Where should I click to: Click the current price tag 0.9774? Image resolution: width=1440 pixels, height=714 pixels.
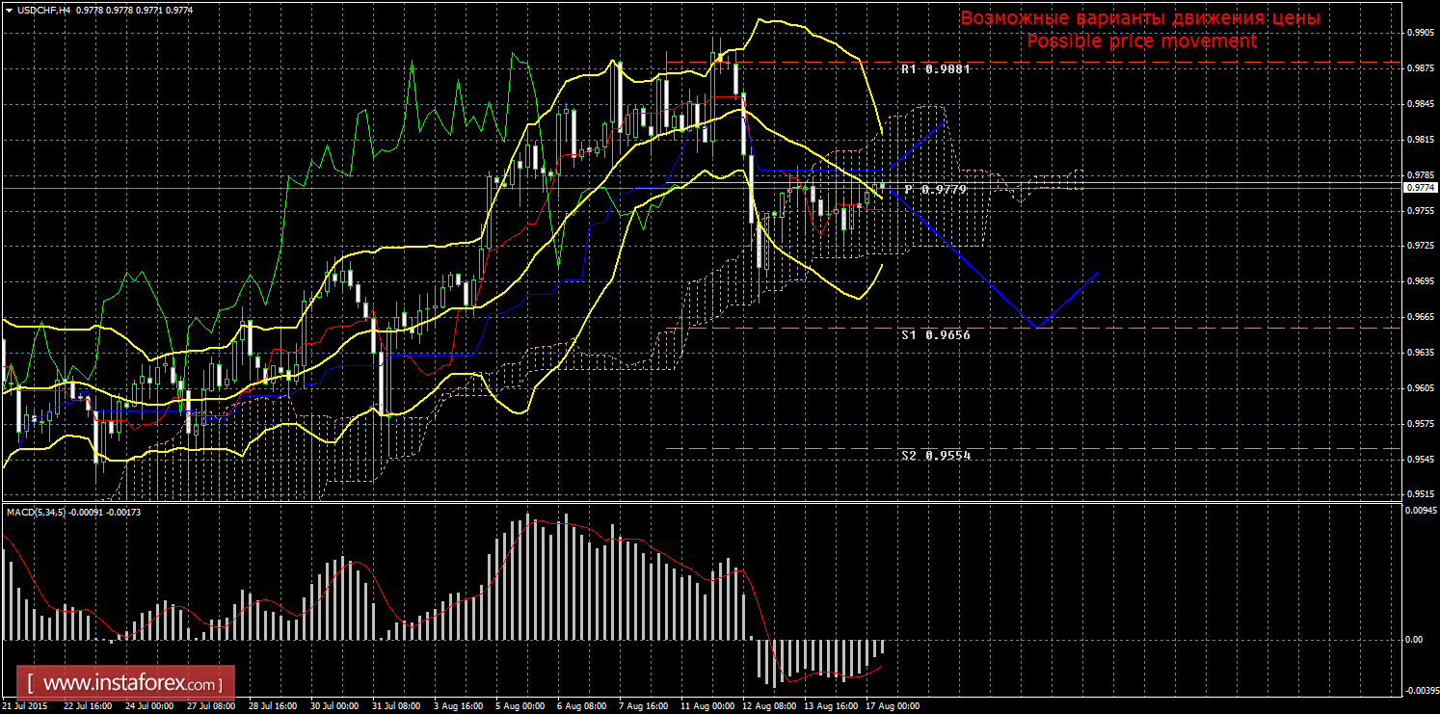click(1420, 188)
